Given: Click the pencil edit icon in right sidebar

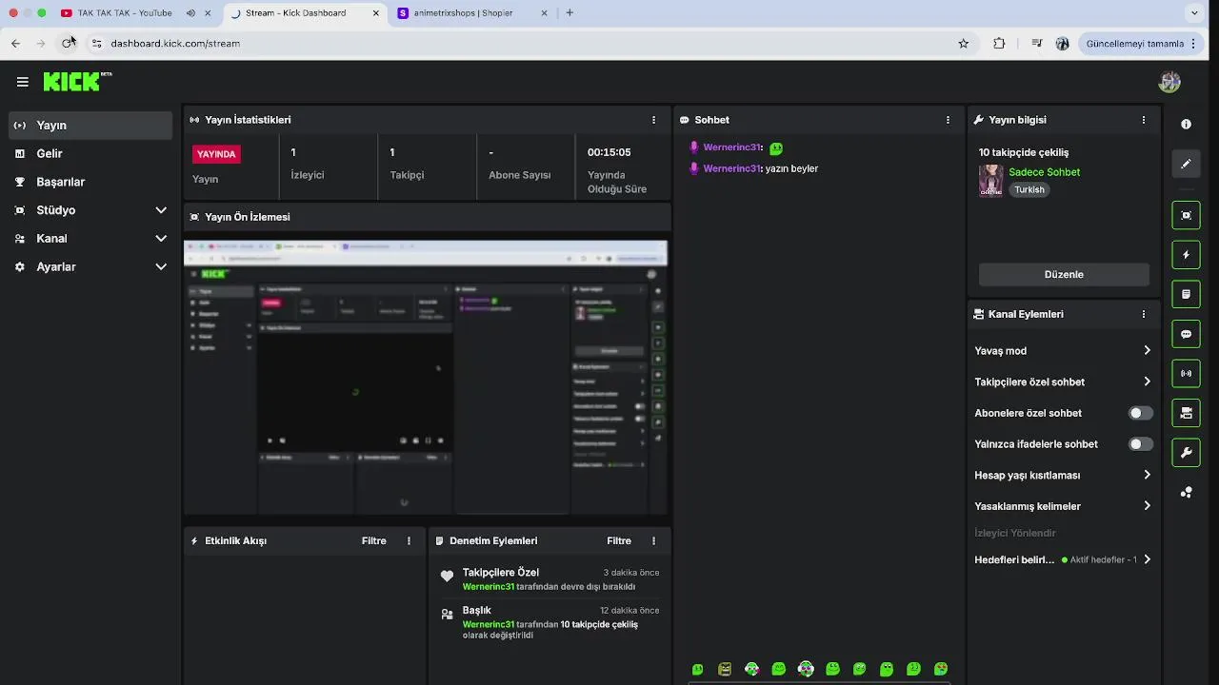Looking at the screenshot, I should (1186, 164).
